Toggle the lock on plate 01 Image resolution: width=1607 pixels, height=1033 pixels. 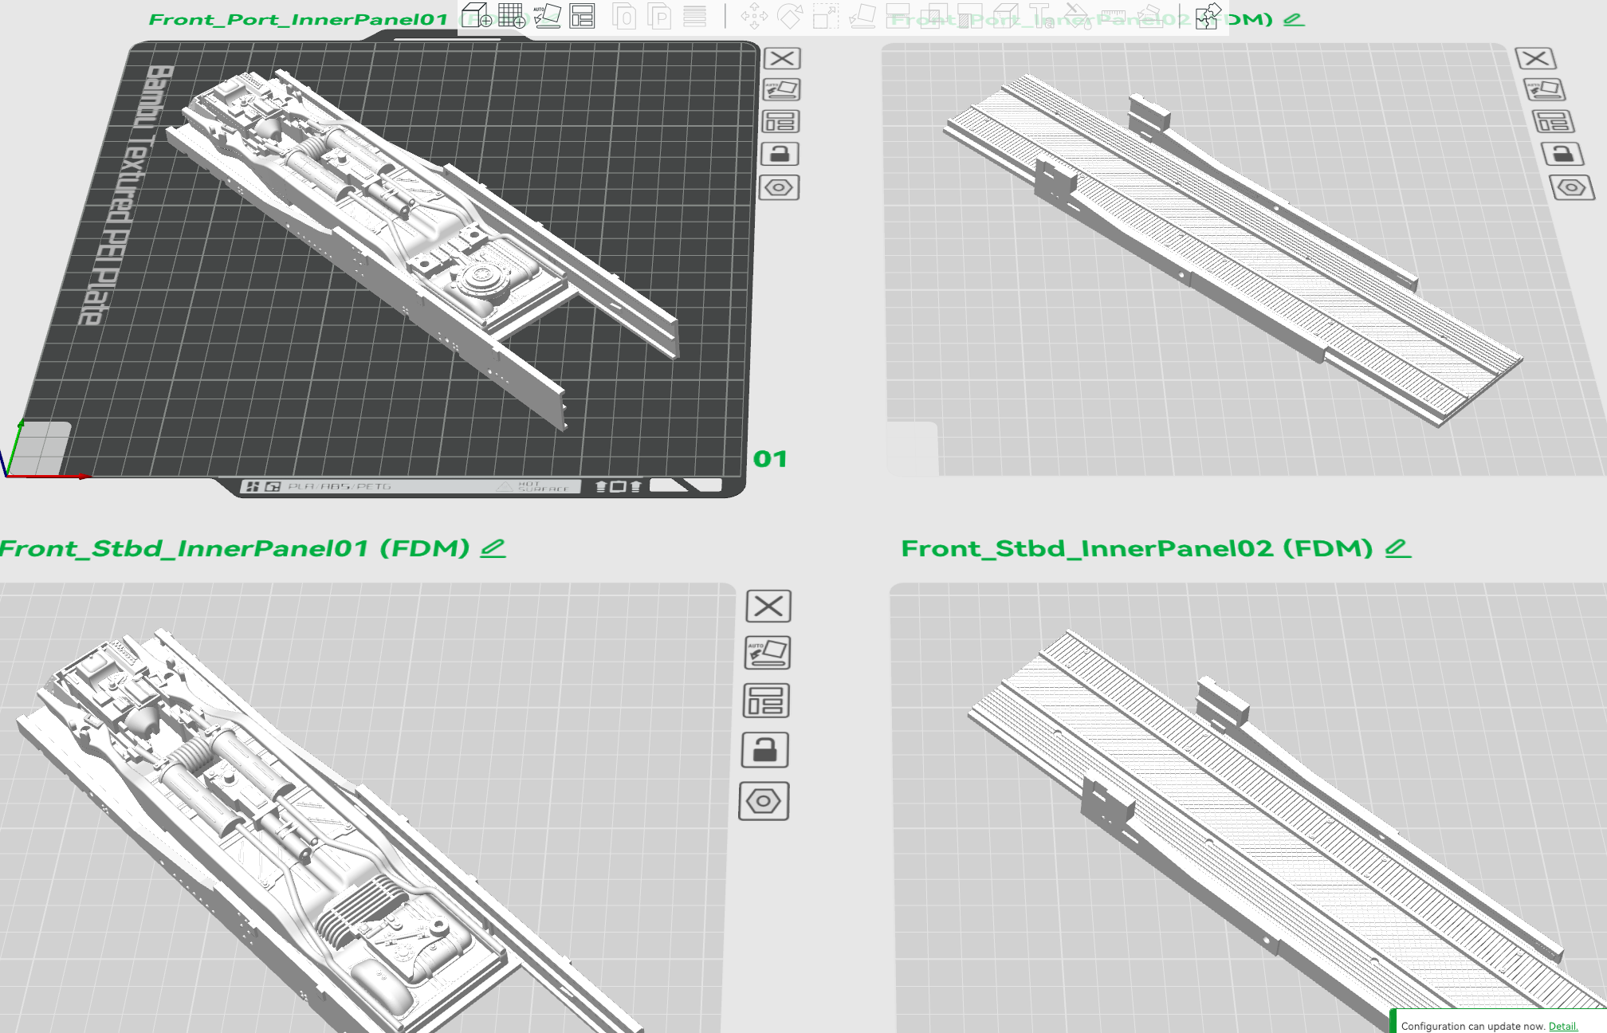[780, 154]
